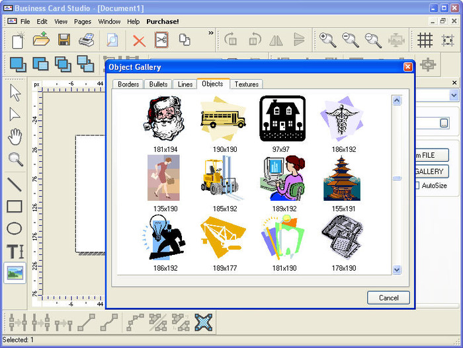463x348 pixels.
Task: Open the Pages menu
Action: [83, 22]
